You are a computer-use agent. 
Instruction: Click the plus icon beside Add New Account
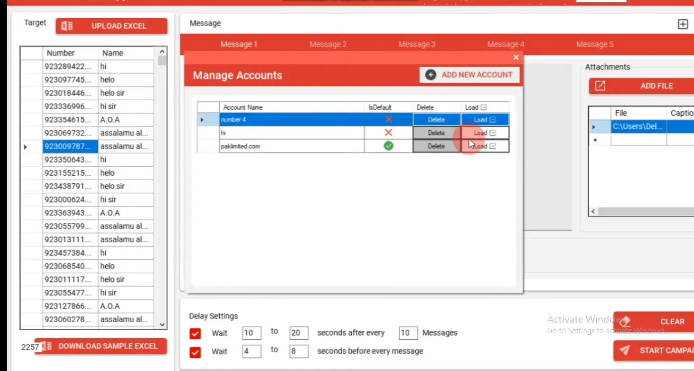click(430, 75)
